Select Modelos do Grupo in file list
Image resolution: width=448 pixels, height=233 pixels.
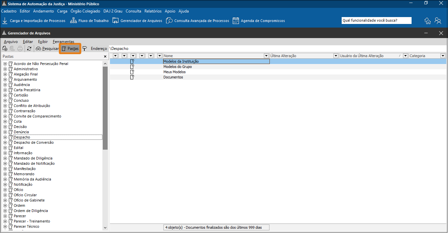[178, 67]
